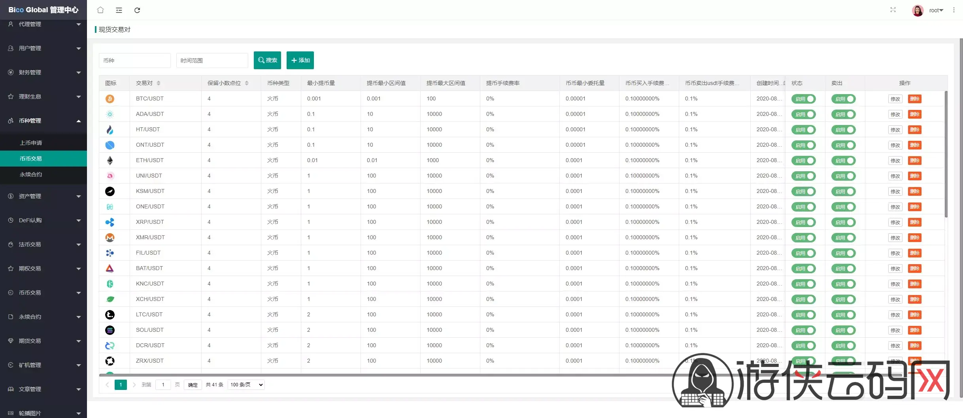Viewport: 963px width, 418px height.
Task: Click the ETH/USDT Ethereum coin icon
Action: [x=110, y=161]
